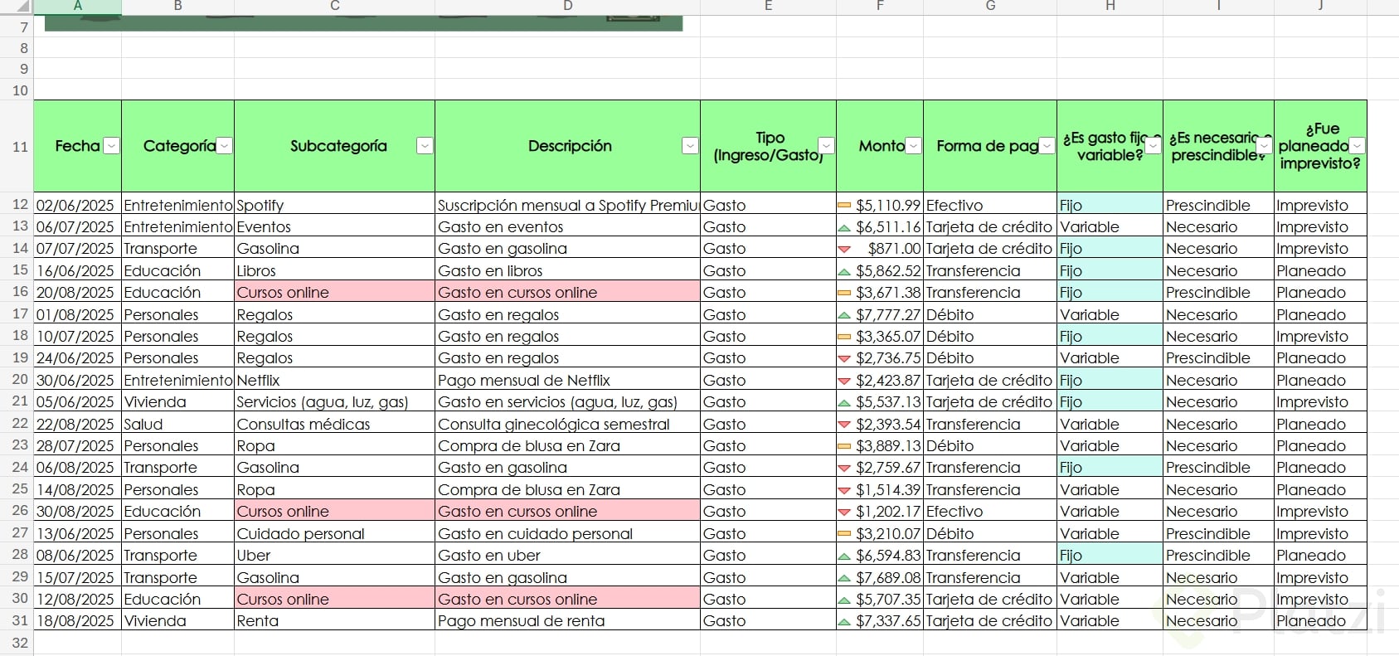The image size is (1399, 656).
Task: Open the Fecha column filter dropdown
Action: point(111,146)
